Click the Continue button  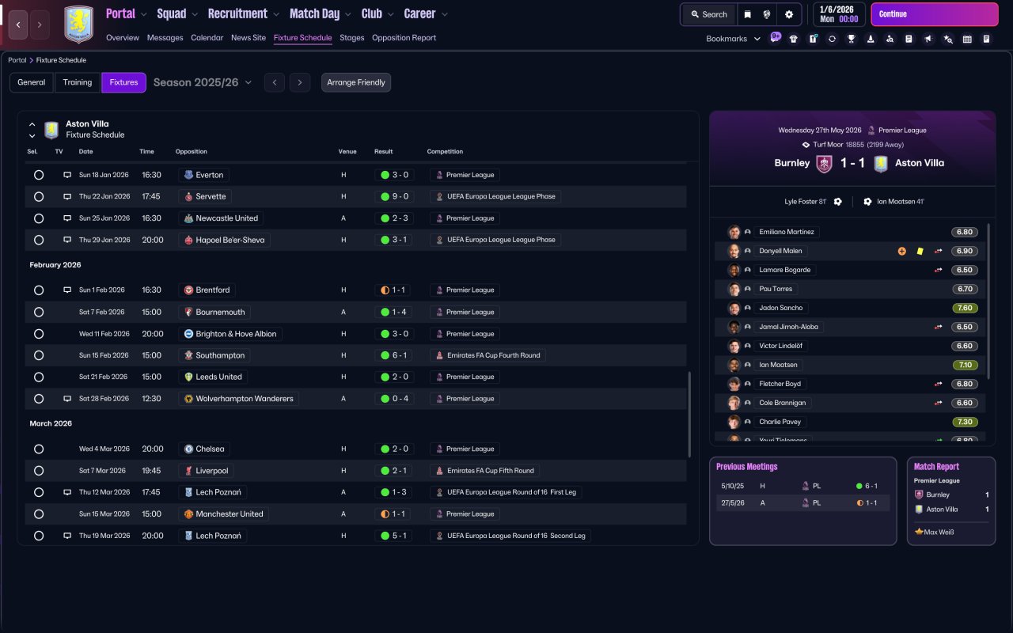pyautogui.click(x=935, y=14)
